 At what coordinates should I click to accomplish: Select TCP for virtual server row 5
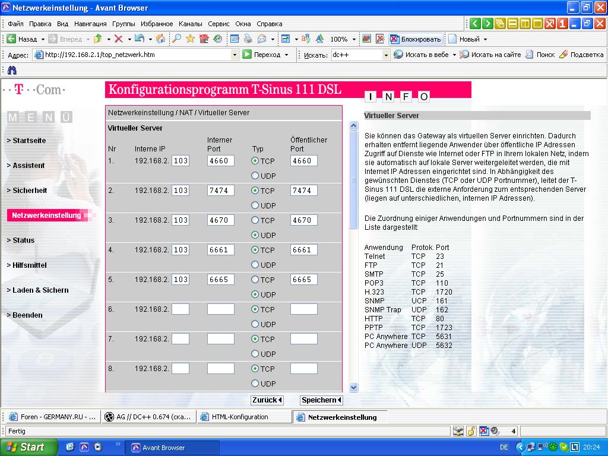(255, 280)
